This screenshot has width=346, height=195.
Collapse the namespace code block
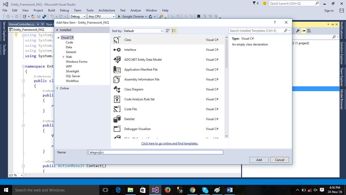(23, 67)
